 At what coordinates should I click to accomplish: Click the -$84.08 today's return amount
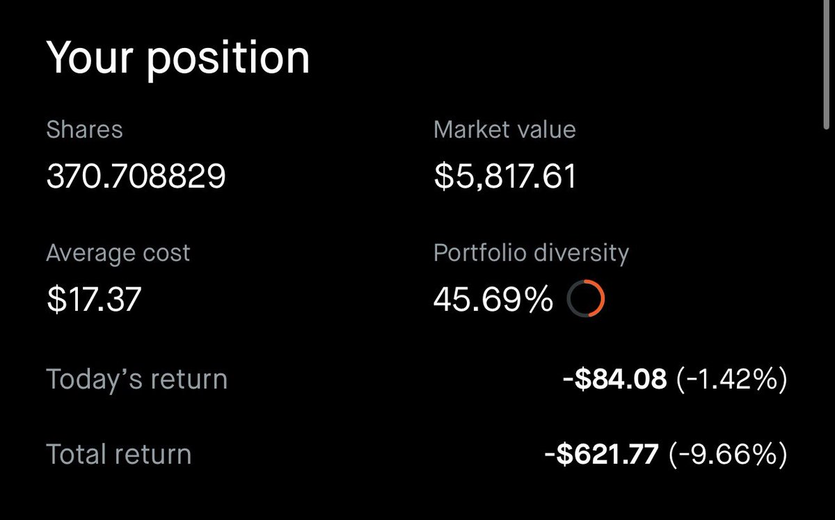[614, 380]
